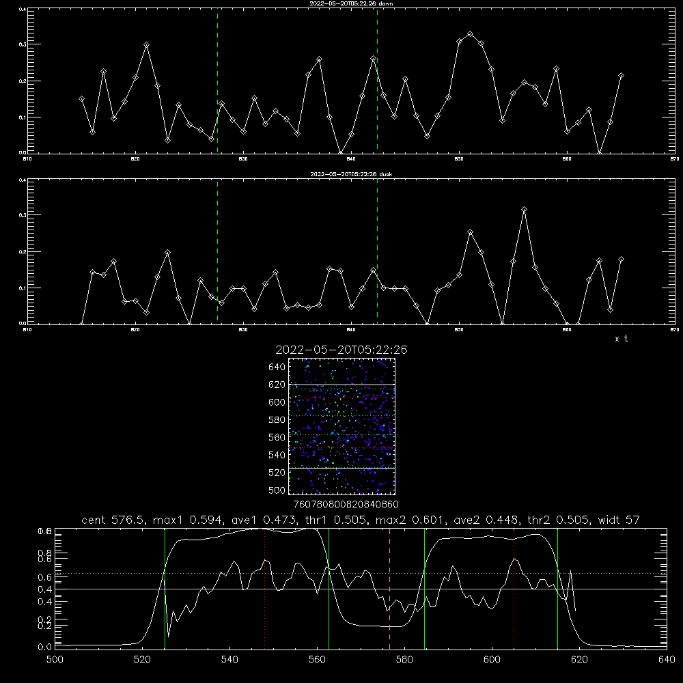Click the colored speckle heat map image
The width and height of the screenshot is (683, 683).
[x=341, y=426]
